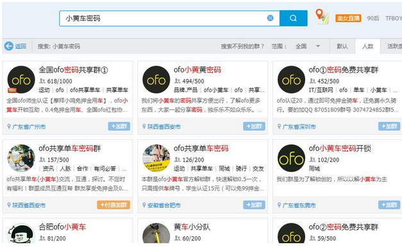Open the avatar of ofo①密码免费共享群
The height and width of the screenshot is (249, 402).
click(x=291, y=80)
